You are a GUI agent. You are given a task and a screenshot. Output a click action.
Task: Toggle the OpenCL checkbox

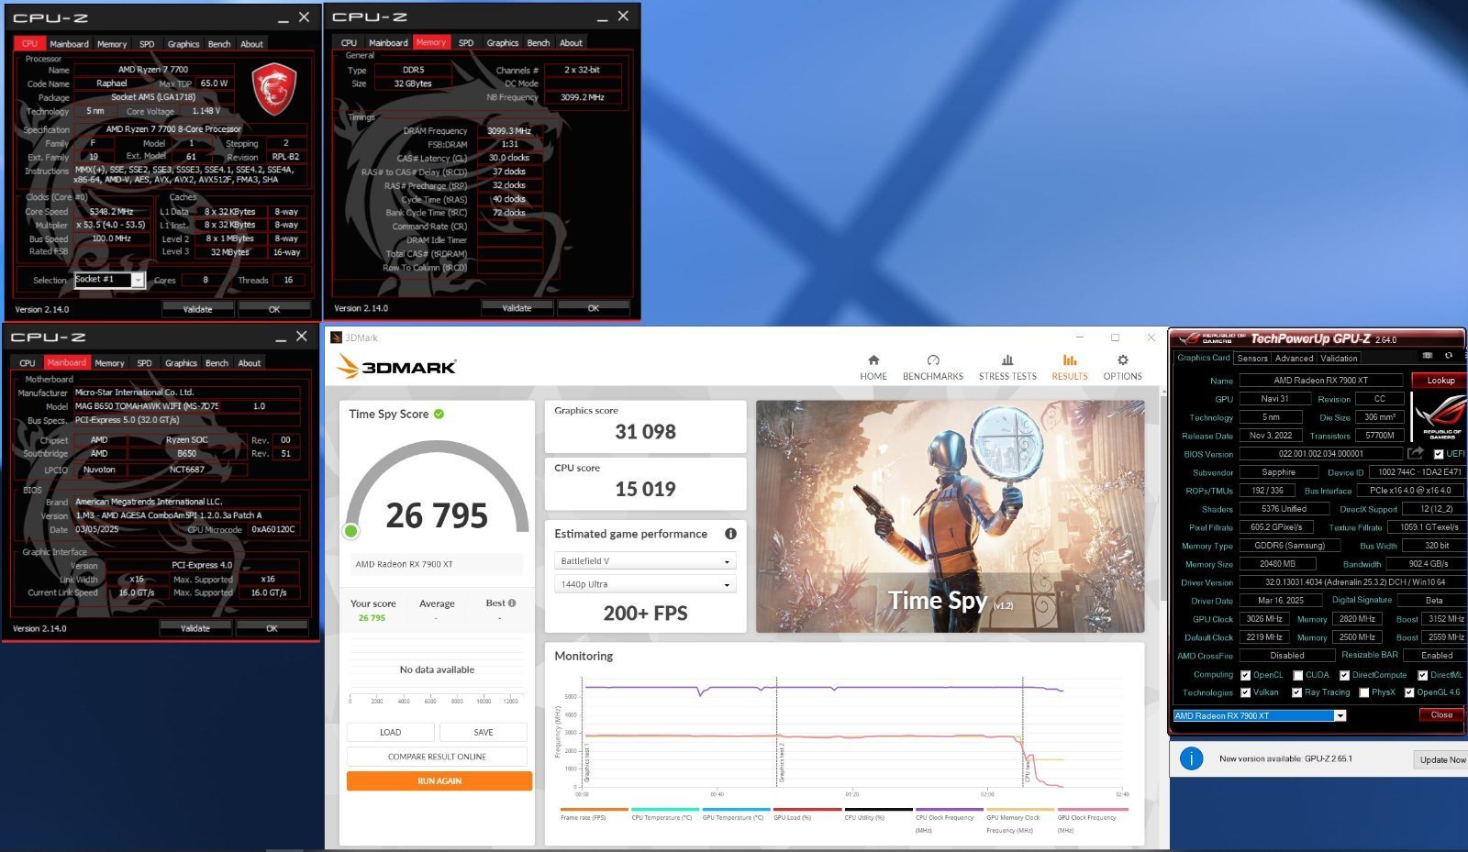[x=1245, y=675]
